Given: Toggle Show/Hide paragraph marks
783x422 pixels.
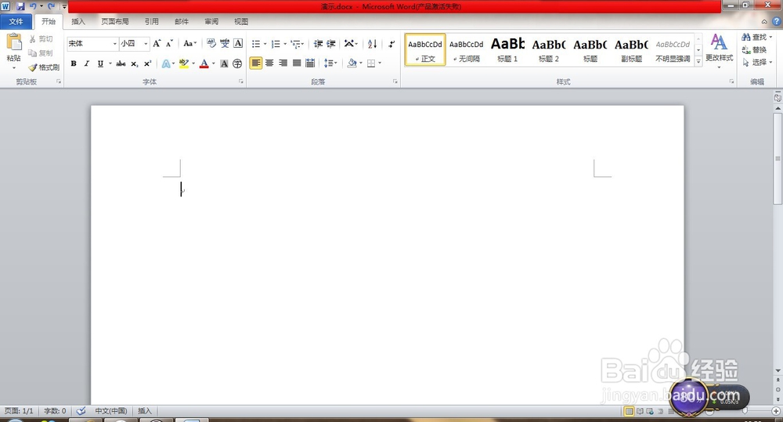Looking at the screenshot, I should point(391,44).
